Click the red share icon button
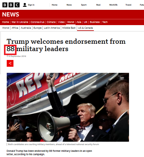Image resolution: width=144 pixels, height=157 pixels. (x=10, y=63)
